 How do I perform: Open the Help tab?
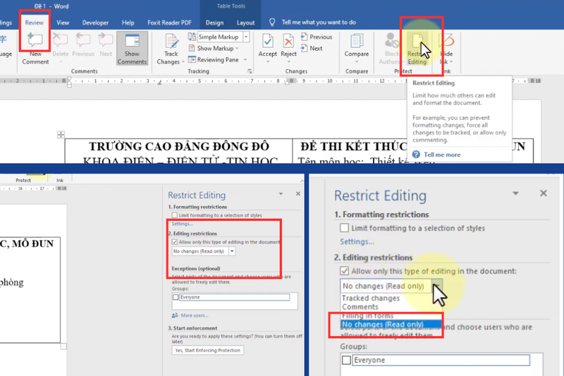pyautogui.click(x=128, y=23)
